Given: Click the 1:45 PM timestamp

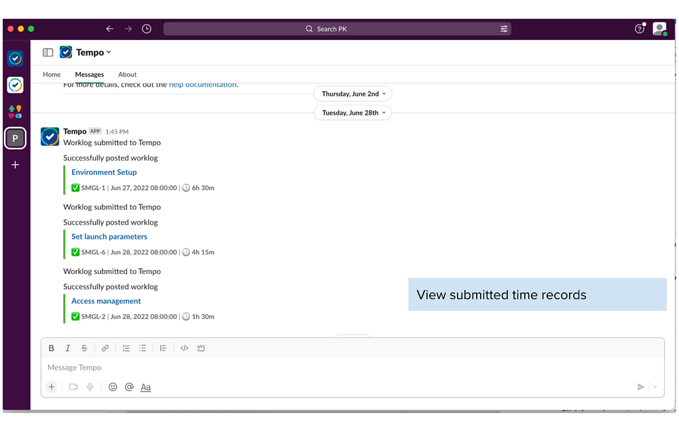Looking at the screenshot, I should [117, 132].
